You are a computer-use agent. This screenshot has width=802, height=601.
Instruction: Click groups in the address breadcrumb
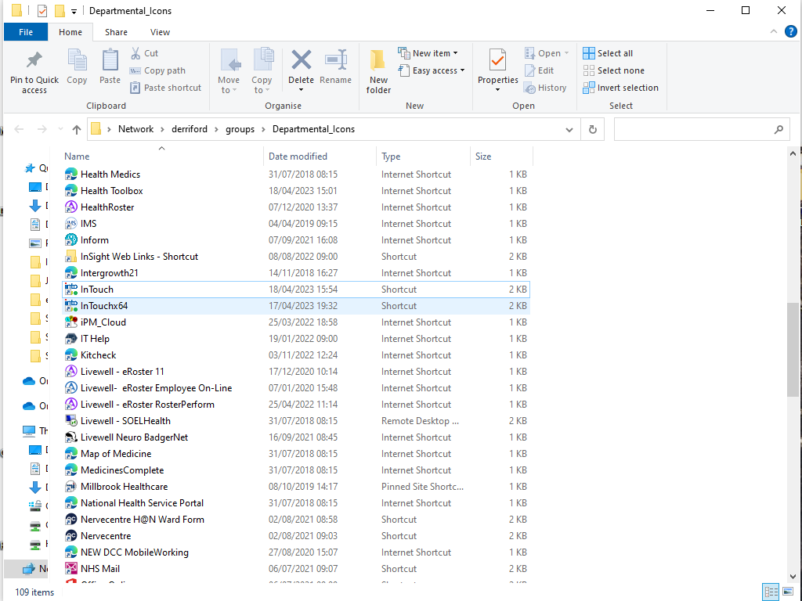tap(240, 129)
